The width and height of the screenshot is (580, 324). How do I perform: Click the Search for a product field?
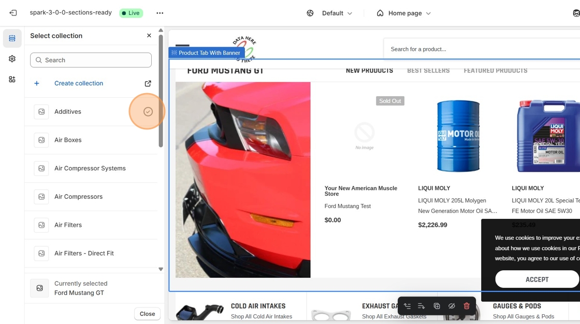click(482, 49)
